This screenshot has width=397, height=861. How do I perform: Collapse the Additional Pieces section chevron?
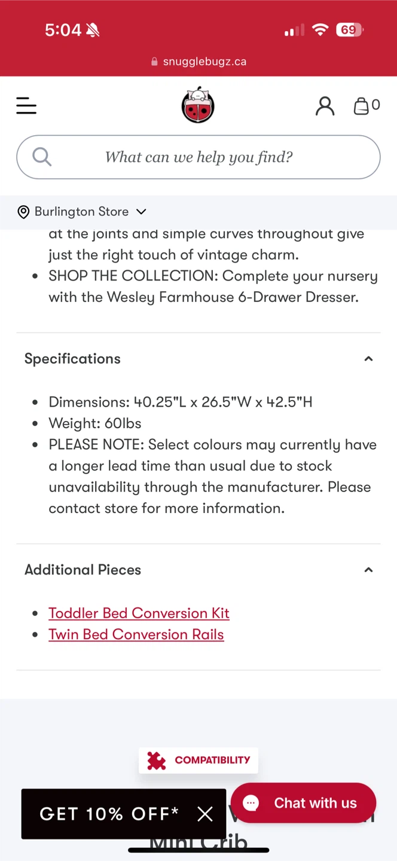(x=368, y=570)
